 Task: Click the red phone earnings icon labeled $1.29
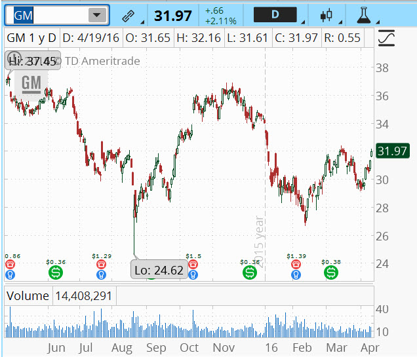102,264
